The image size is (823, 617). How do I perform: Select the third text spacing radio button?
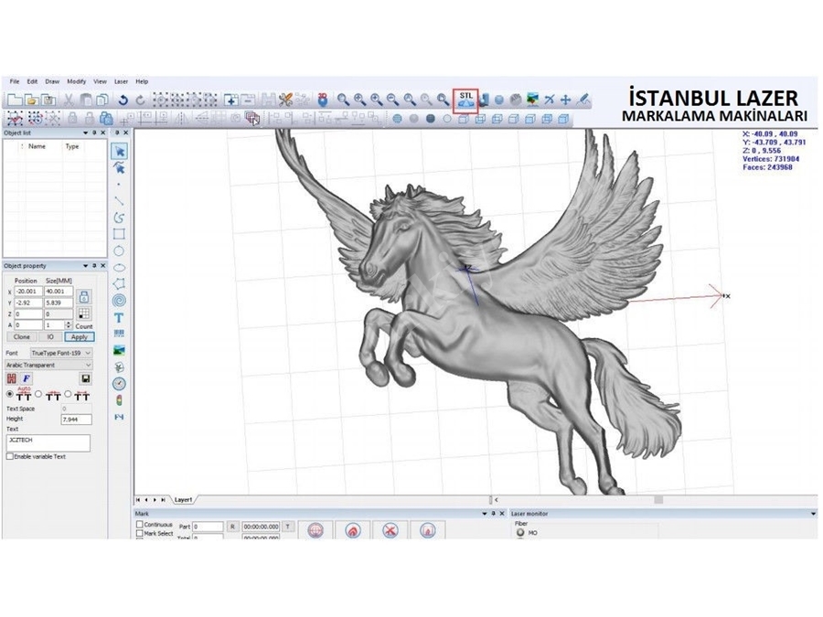(x=68, y=394)
